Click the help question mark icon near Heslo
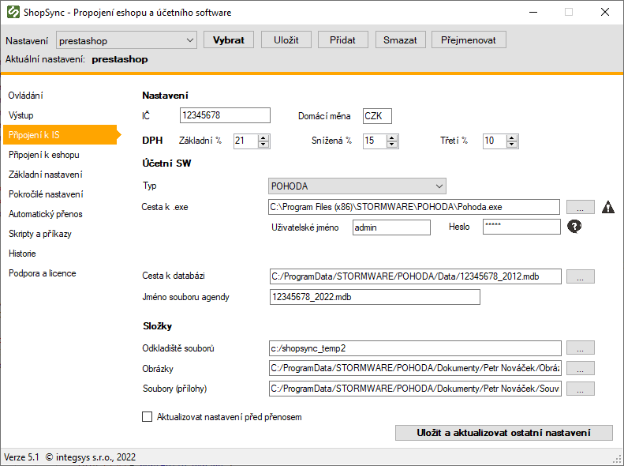 pyautogui.click(x=574, y=227)
